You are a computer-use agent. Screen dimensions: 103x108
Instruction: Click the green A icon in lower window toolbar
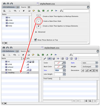(47, 55)
